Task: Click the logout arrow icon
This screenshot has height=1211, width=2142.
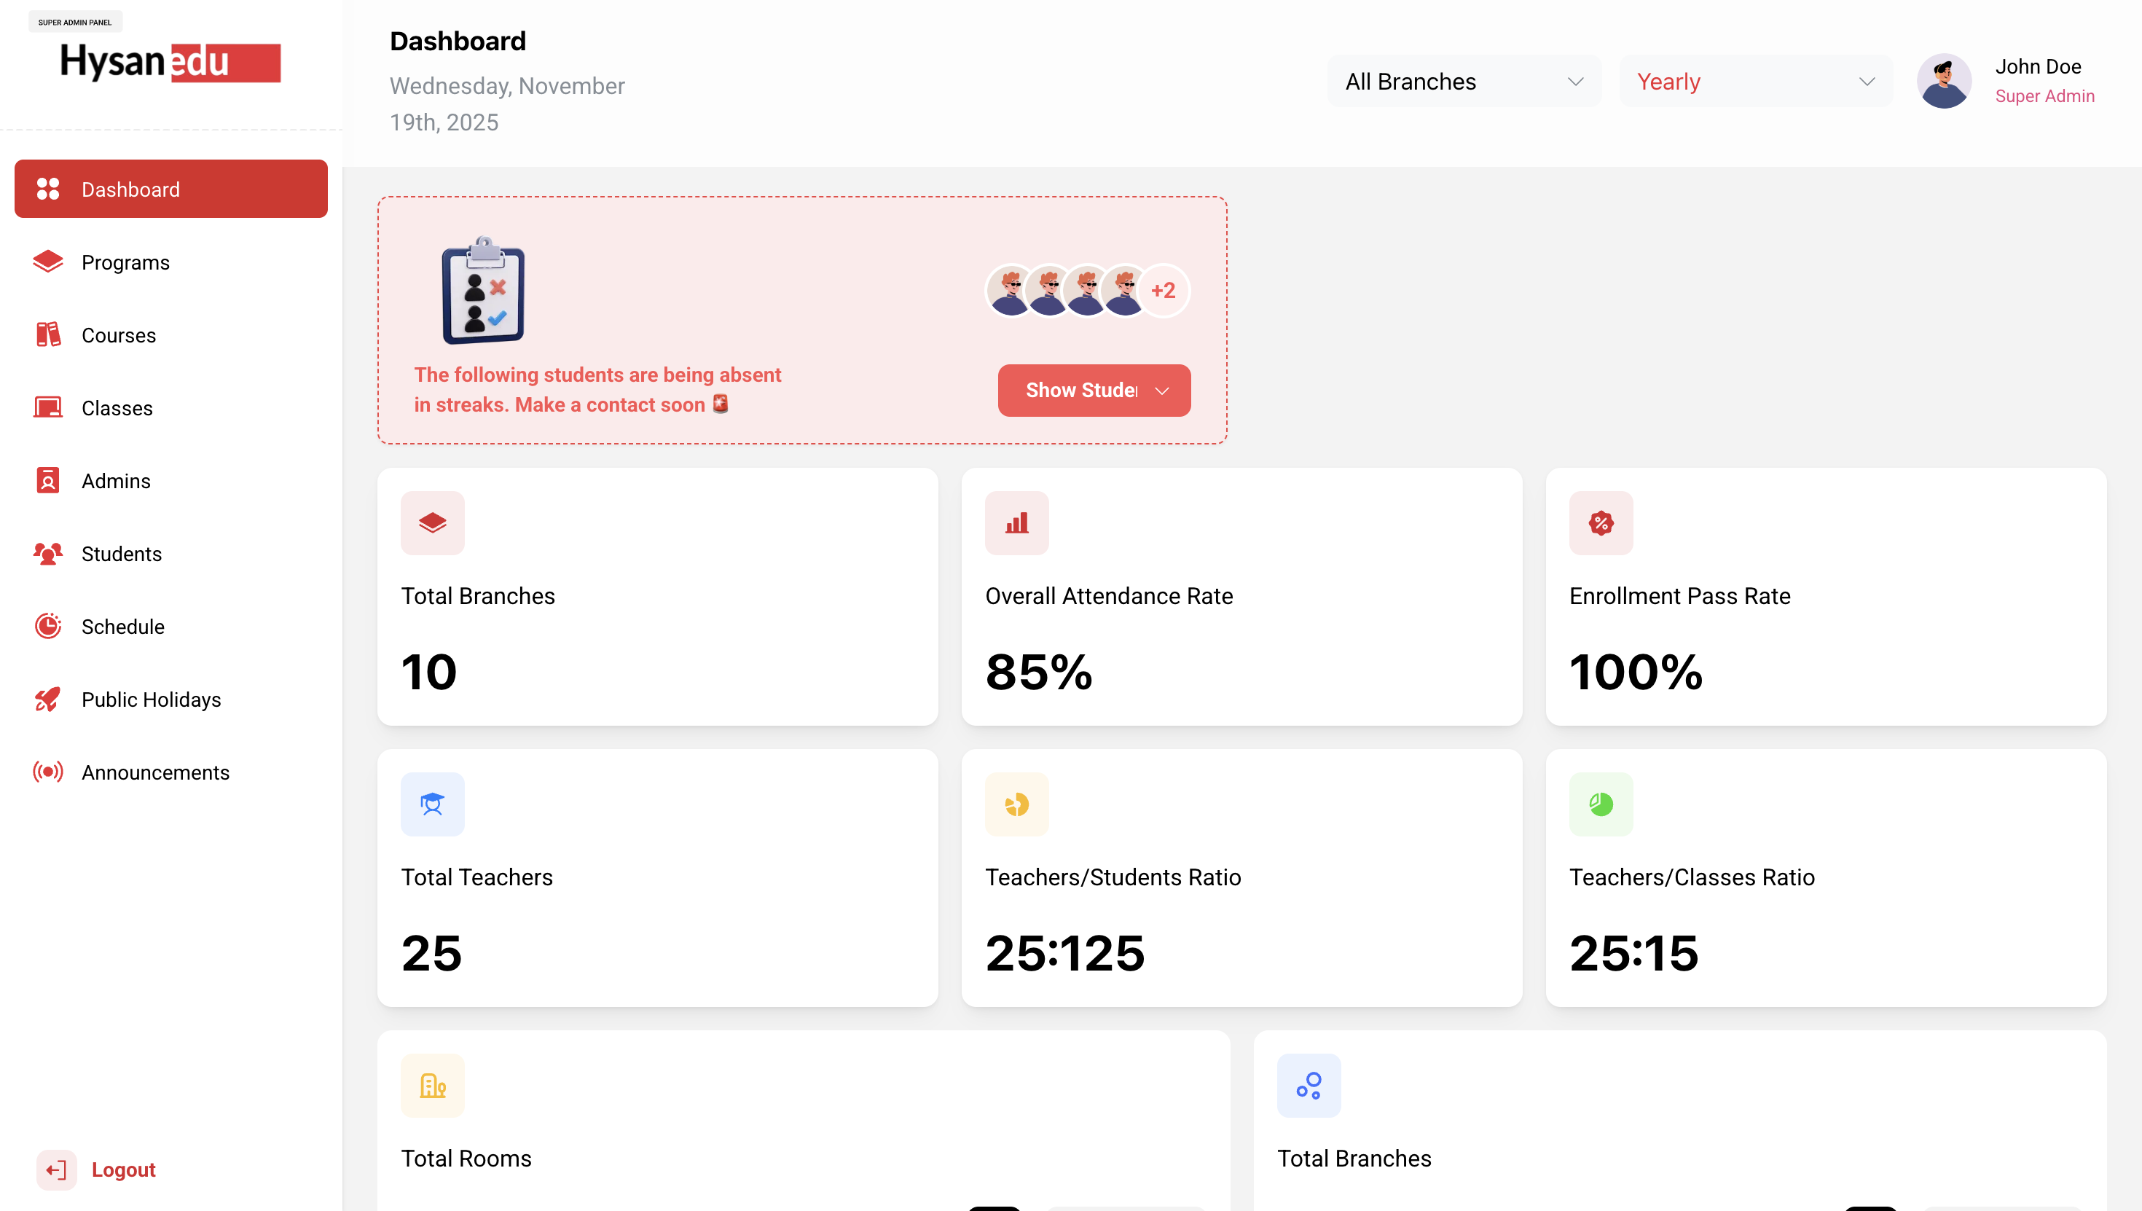Action: tap(57, 1170)
